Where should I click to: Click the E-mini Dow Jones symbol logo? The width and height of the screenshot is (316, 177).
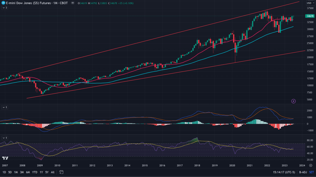pos(3,2)
